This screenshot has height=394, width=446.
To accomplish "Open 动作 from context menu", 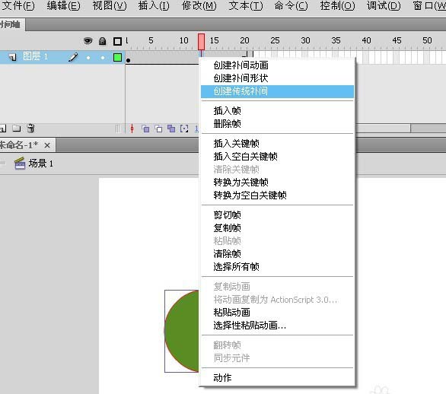I will 277,378.
